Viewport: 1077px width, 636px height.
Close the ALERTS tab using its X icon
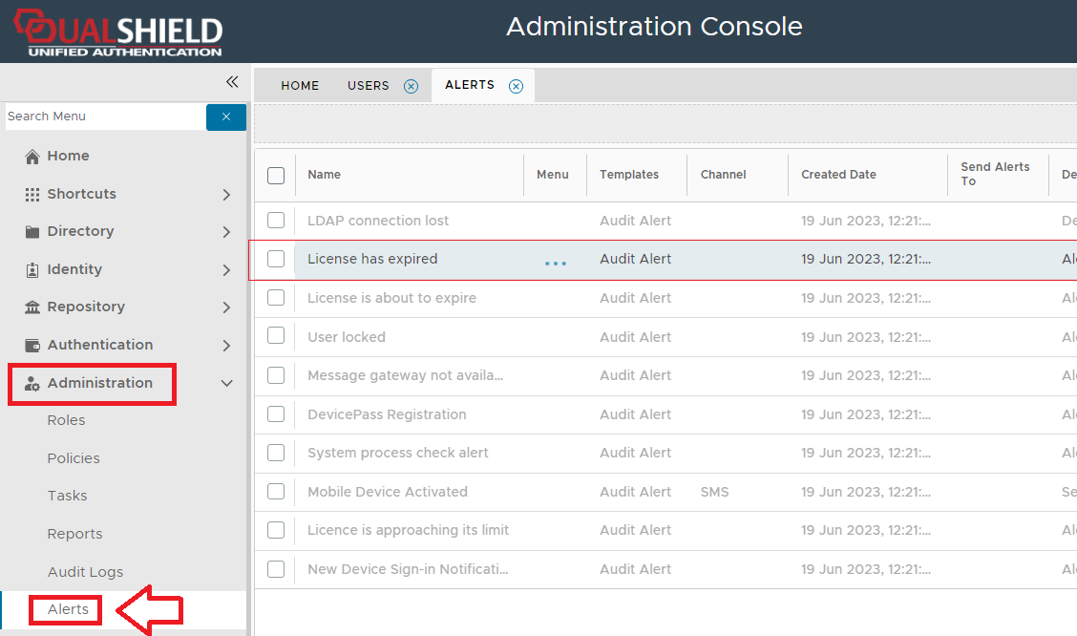[x=516, y=86]
